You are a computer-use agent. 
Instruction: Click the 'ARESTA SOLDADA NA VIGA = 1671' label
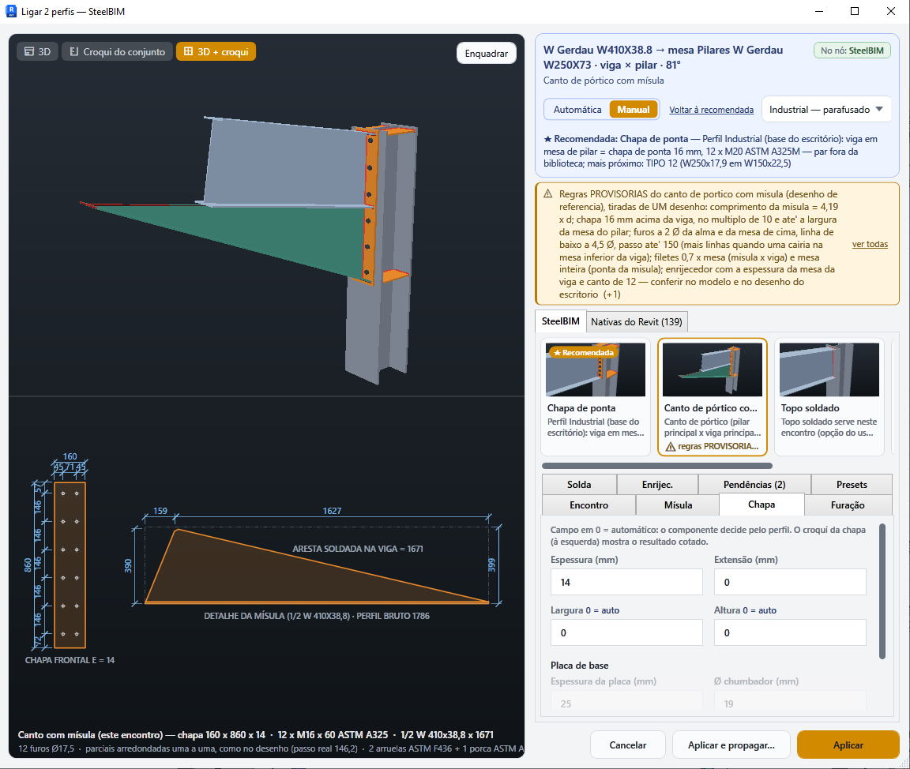(358, 549)
